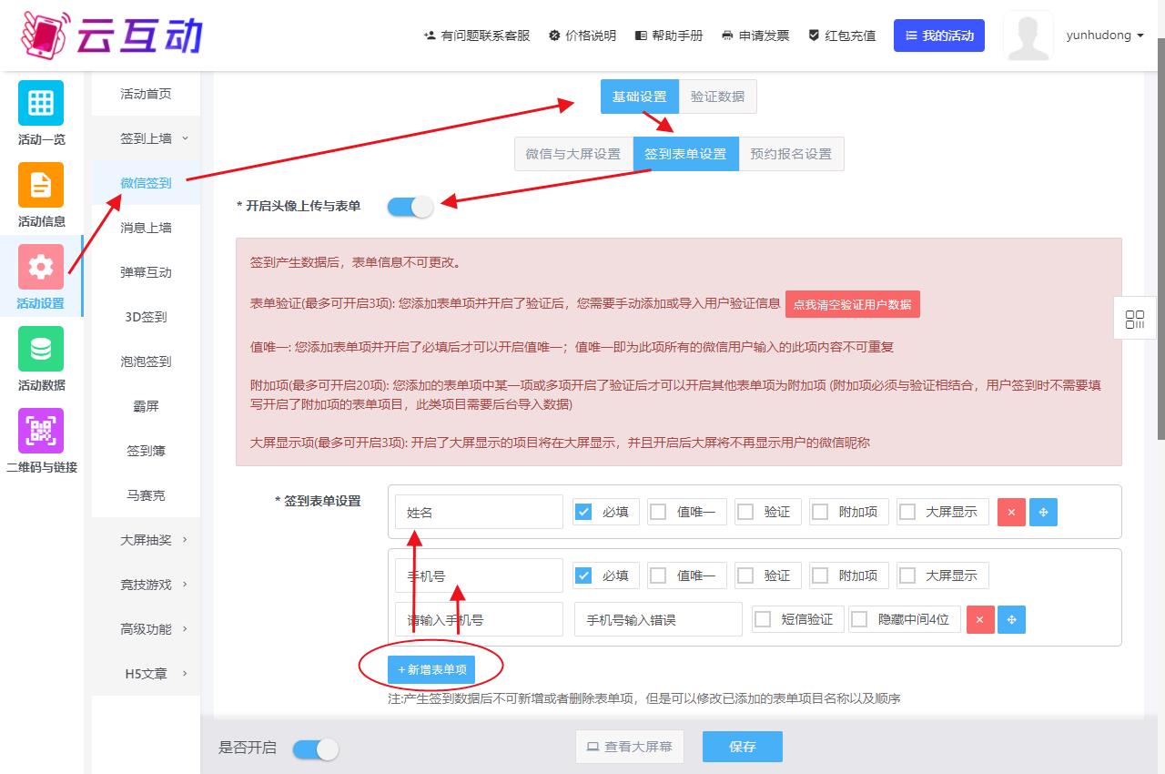Click the purple 二维码与链接 QR icon
Viewport: 1165px width, 774px height.
41,431
